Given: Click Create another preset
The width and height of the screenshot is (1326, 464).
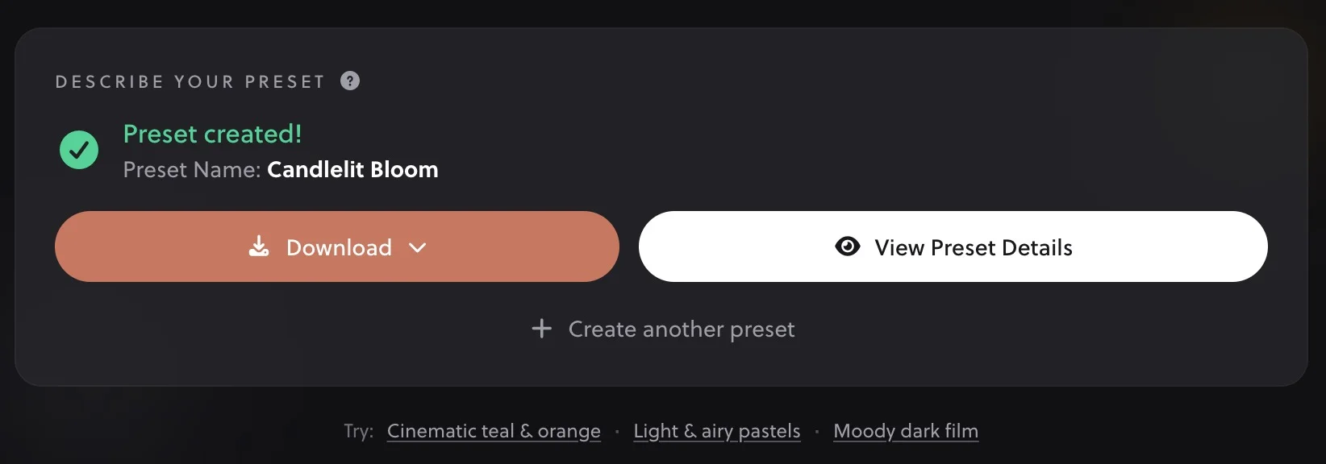Looking at the screenshot, I should pos(681,329).
